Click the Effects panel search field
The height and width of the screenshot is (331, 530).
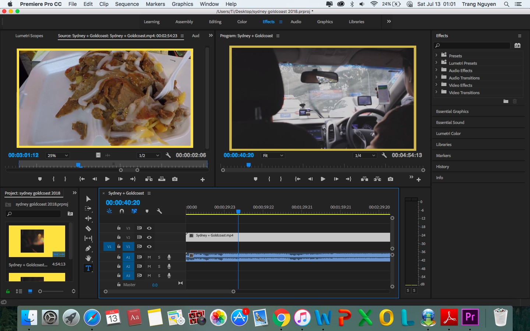472,46
